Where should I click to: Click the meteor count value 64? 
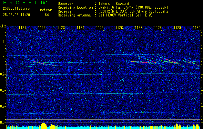[47, 15]
